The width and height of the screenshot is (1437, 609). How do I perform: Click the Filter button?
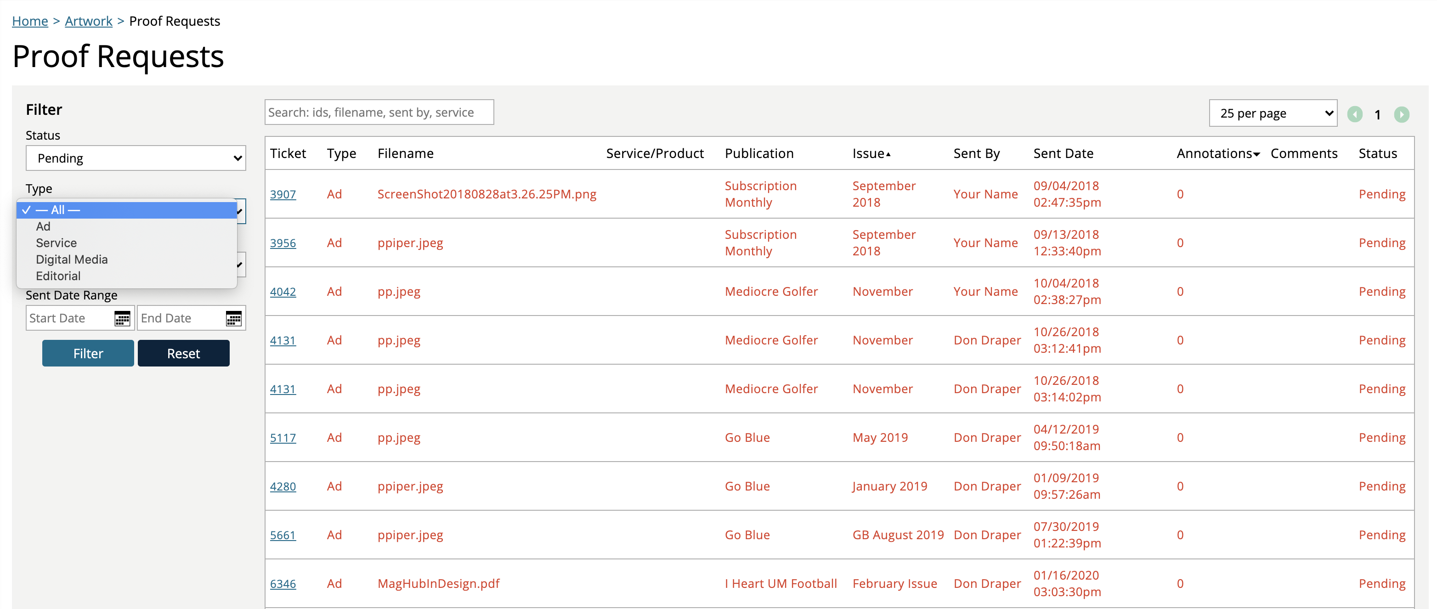tap(88, 353)
